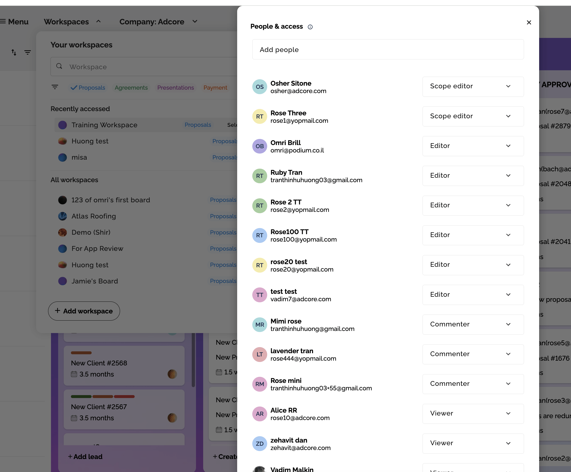The height and width of the screenshot is (472, 571).
Task: Toggle the Presentations filter tag
Action: click(x=175, y=88)
